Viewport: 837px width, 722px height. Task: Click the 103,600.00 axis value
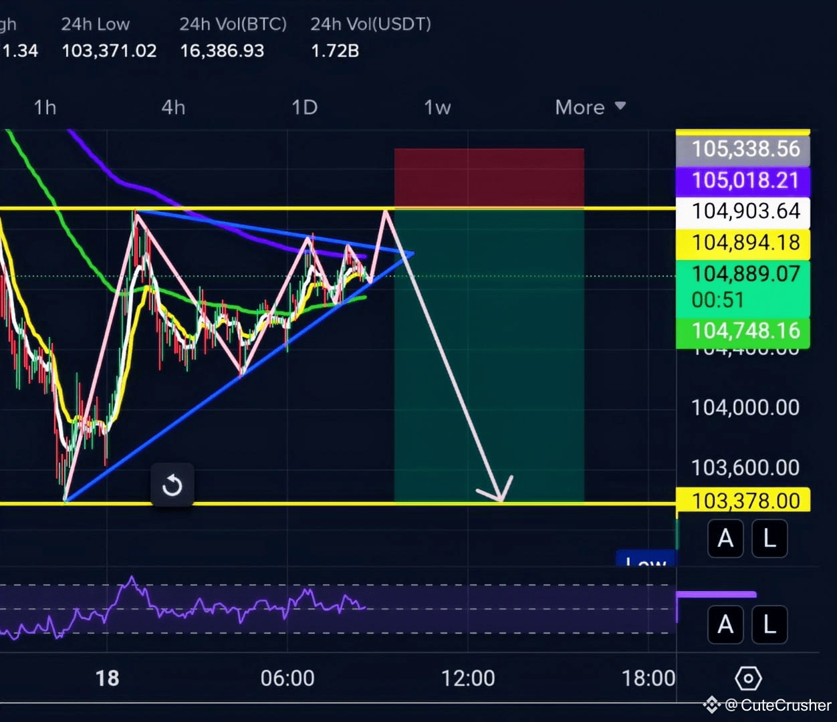point(745,467)
